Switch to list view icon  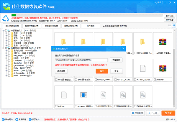pos(170,25)
